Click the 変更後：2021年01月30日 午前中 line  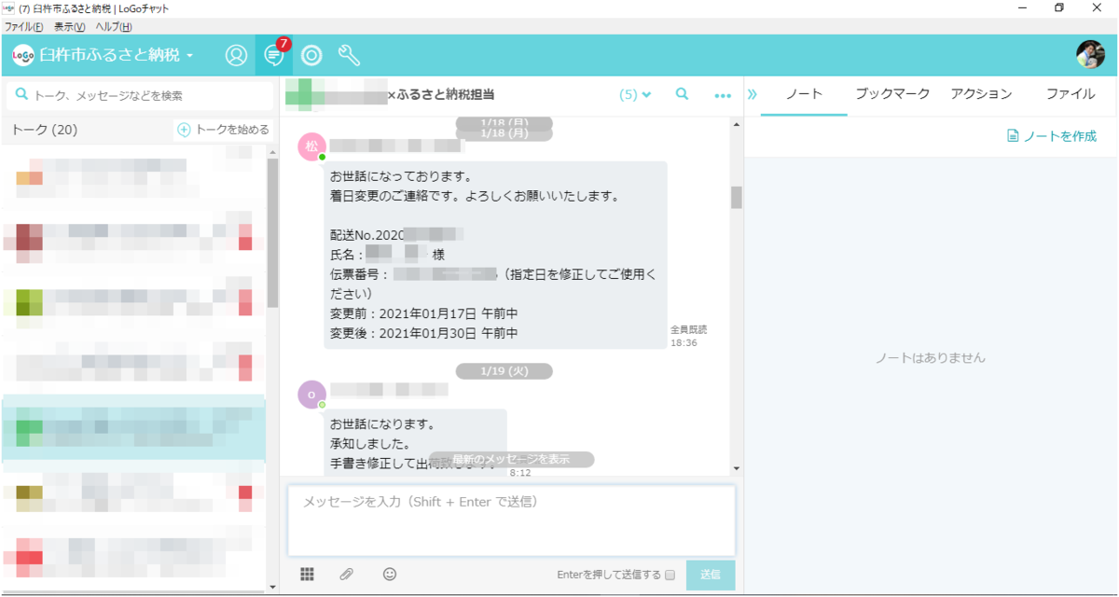tap(424, 333)
